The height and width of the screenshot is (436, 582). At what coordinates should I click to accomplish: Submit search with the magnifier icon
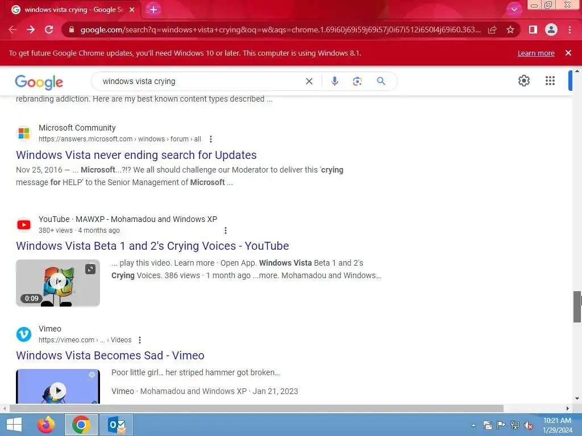381,81
